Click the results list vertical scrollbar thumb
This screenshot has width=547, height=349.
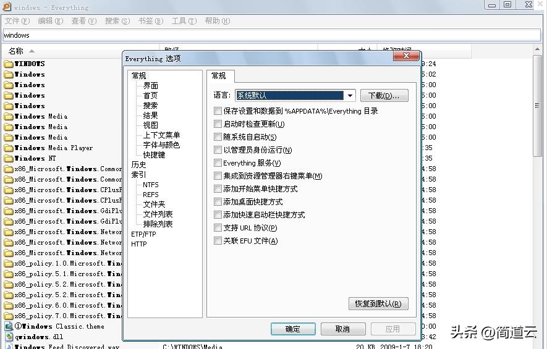coord(537,106)
